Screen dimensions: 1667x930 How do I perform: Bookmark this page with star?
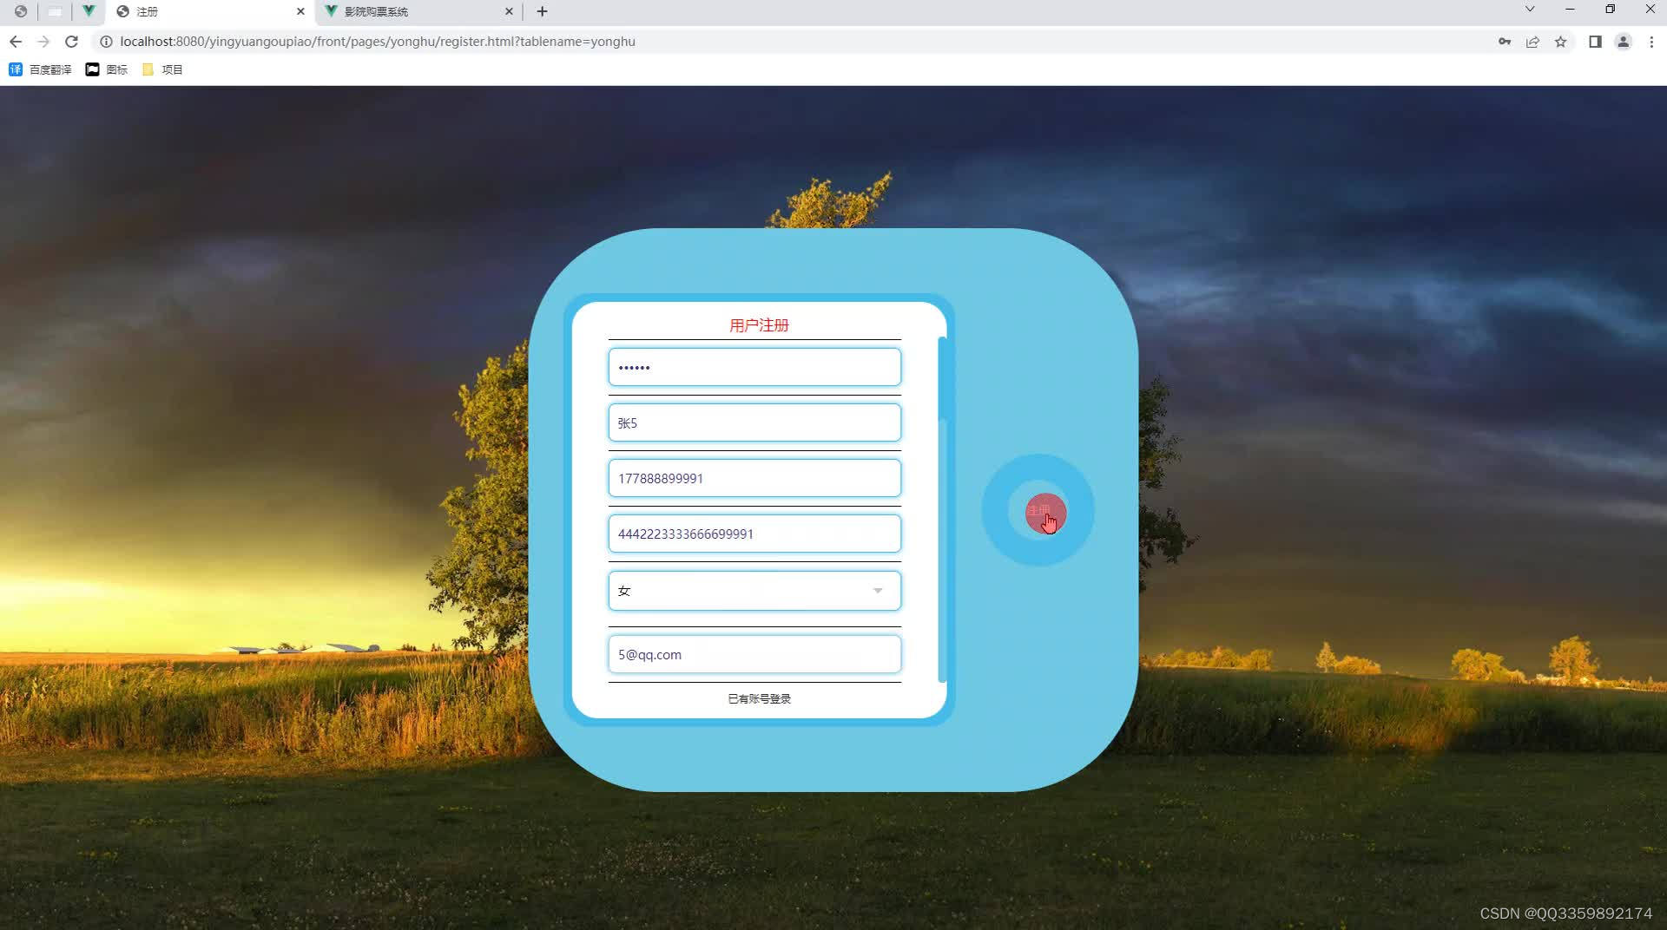point(1560,42)
